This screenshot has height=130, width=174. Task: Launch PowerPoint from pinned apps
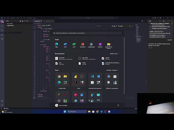pos(83,44)
